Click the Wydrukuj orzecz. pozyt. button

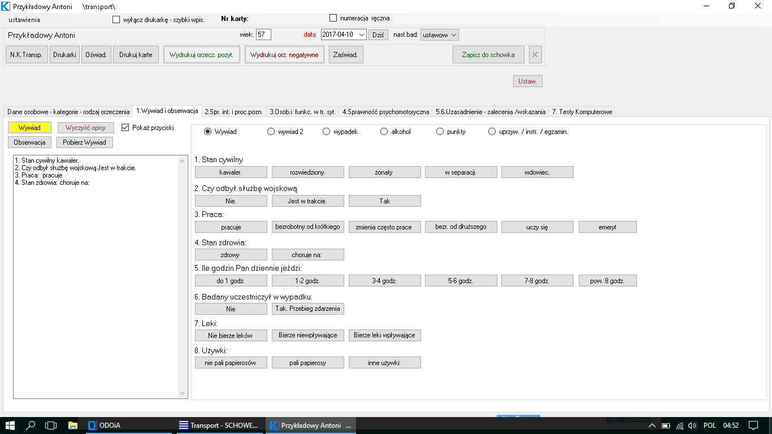click(x=202, y=55)
